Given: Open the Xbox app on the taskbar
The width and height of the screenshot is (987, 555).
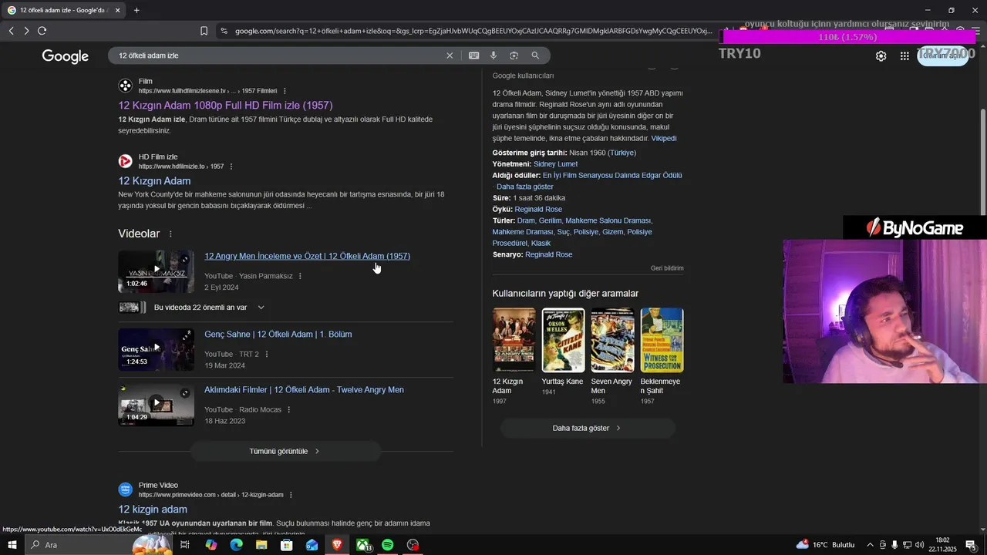Looking at the screenshot, I should pos(362,545).
